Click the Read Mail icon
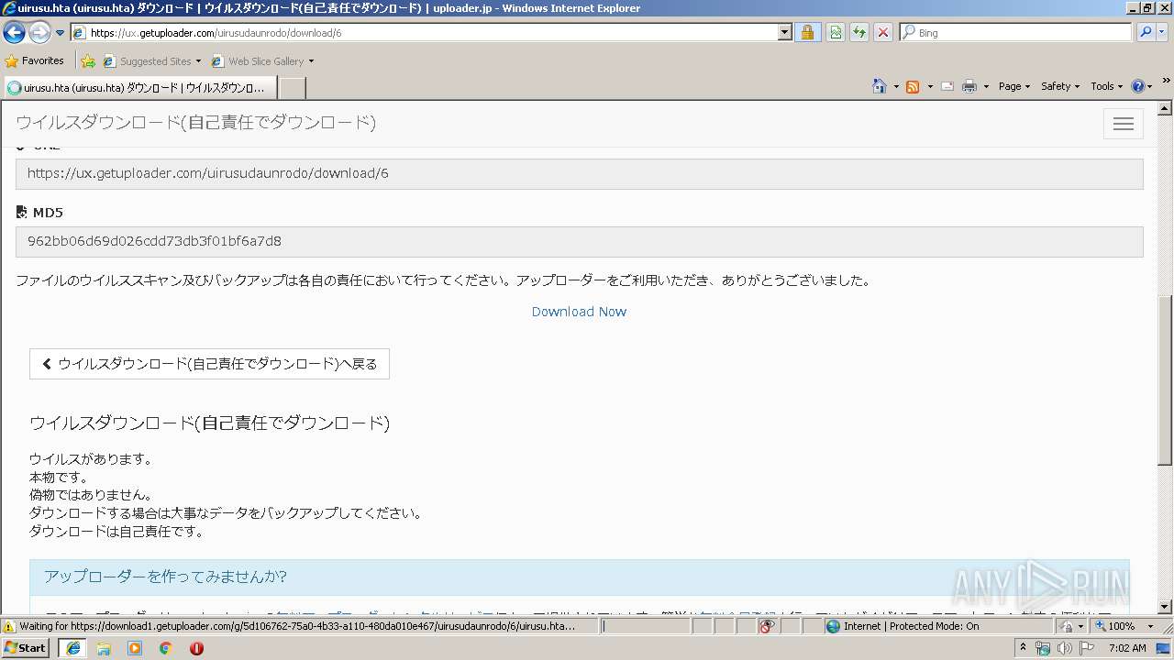The width and height of the screenshot is (1174, 660). 947,86
